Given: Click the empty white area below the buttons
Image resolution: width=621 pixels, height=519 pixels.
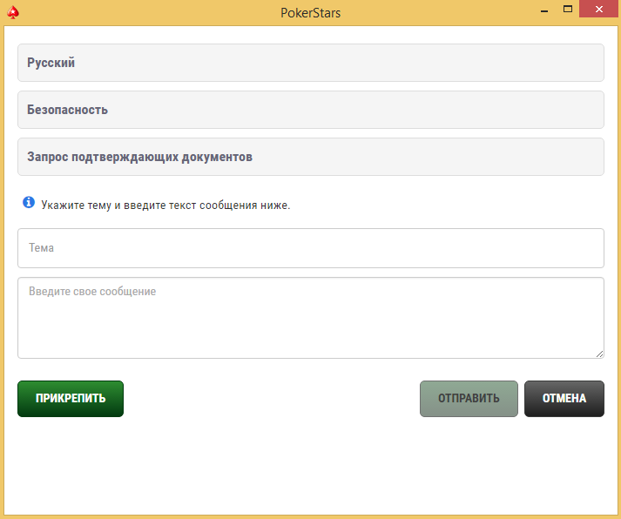Looking at the screenshot, I should [x=310, y=466].
